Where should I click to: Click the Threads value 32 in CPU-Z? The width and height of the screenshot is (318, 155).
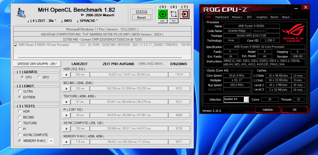(299, 100)
